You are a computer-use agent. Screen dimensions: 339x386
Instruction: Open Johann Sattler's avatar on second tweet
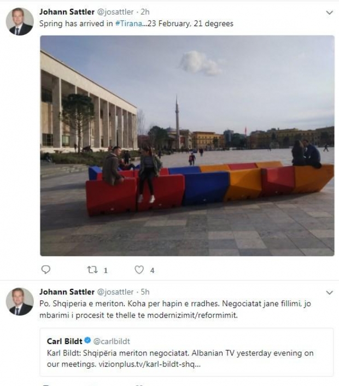point(20,301)
